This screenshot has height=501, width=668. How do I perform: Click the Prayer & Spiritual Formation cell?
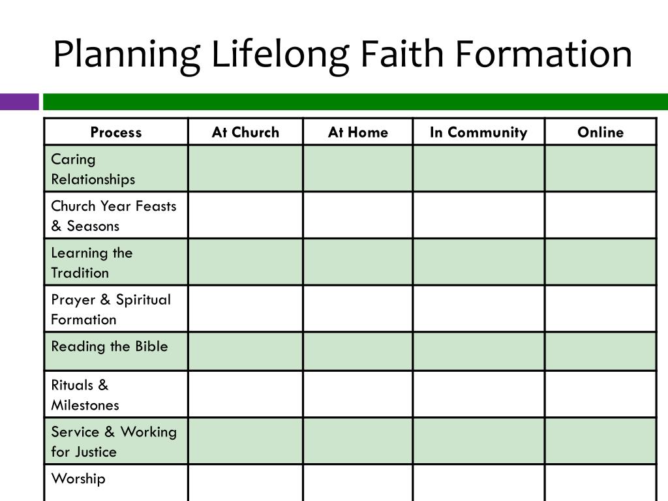pyautogui.click(x=116, y=309)
